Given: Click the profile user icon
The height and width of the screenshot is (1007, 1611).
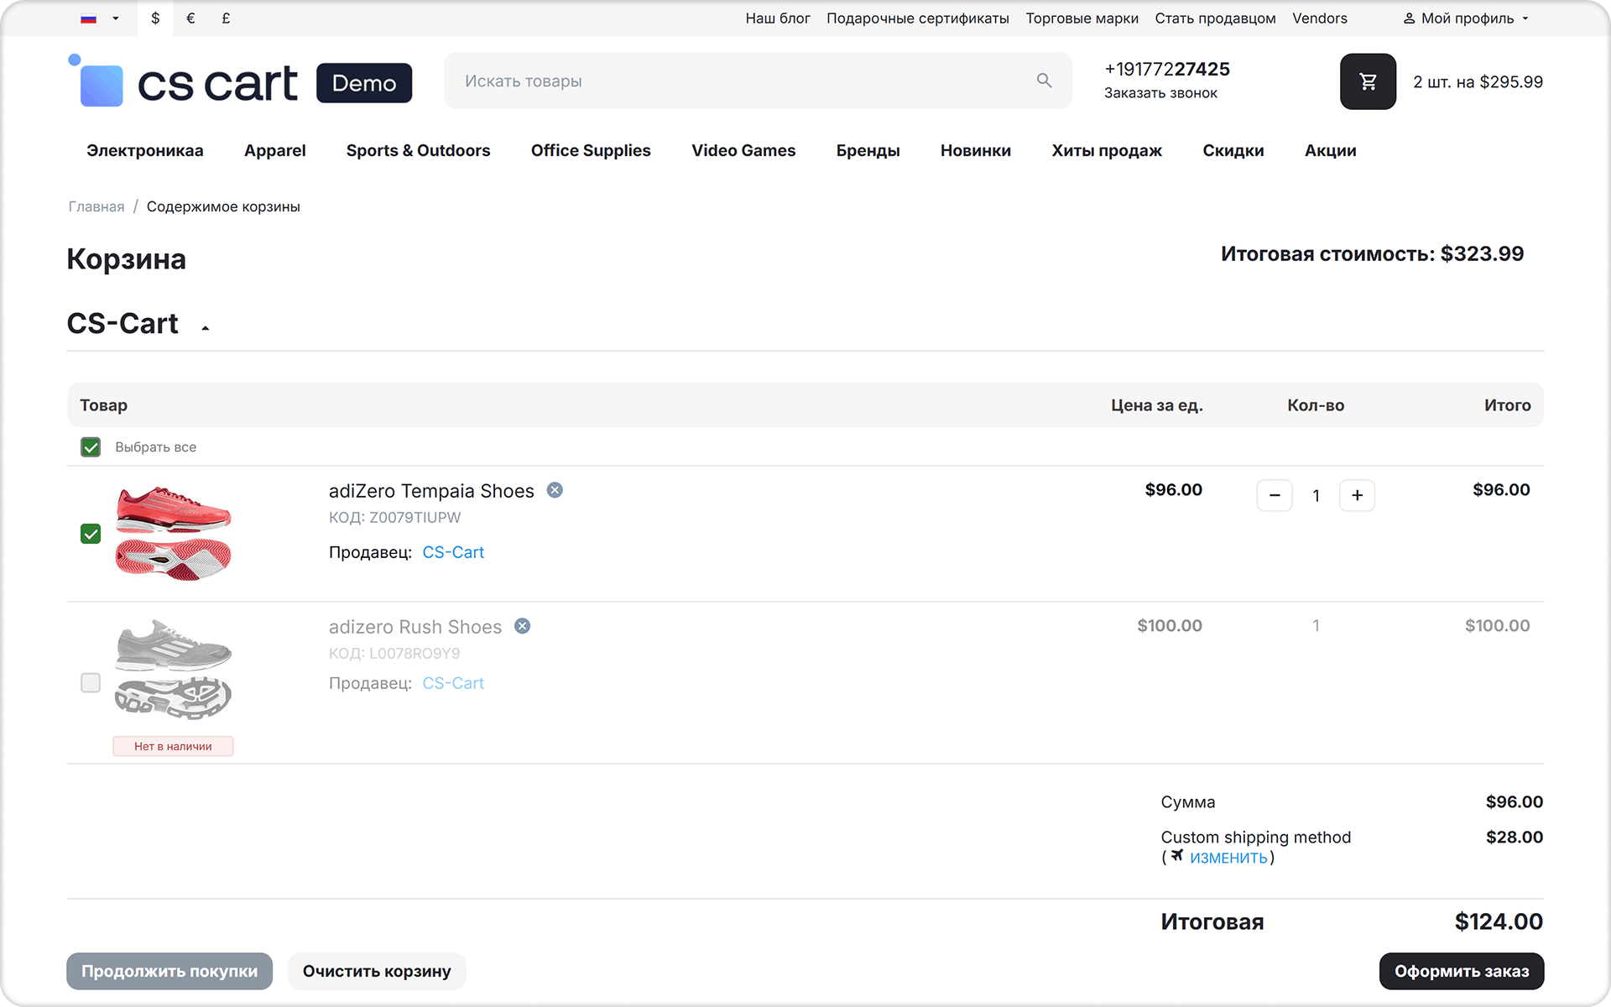Looking at the screenshot, I should pos(1409,18).
